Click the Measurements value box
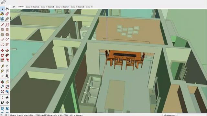207x116 pixels. tap(192, 115)
